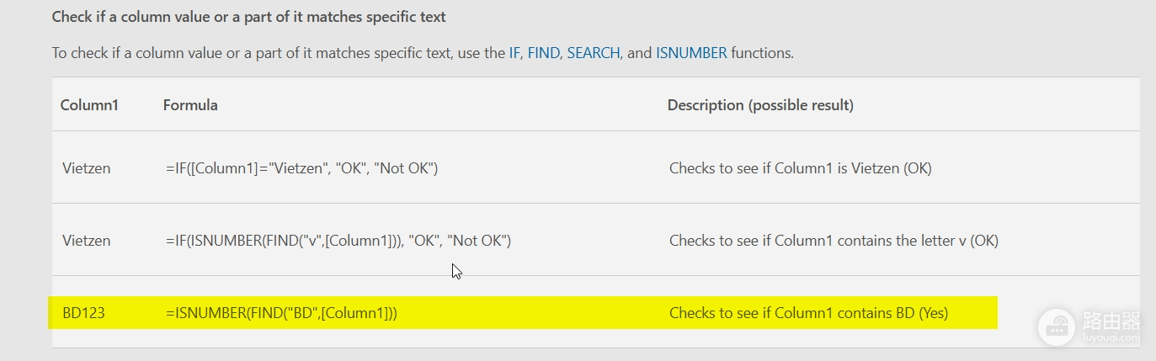Open the ISNUMBER function link
1156x361 pixels.
tap(691, 52)
